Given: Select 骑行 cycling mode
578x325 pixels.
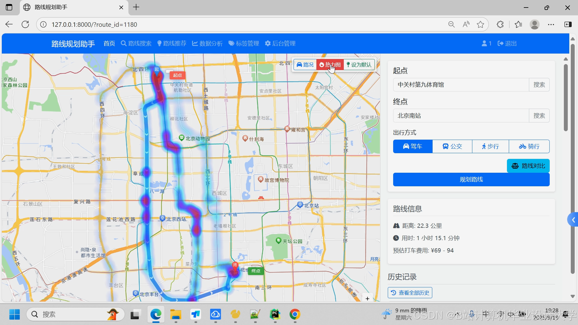Looking at the screenshot, I should pos(529,147).
